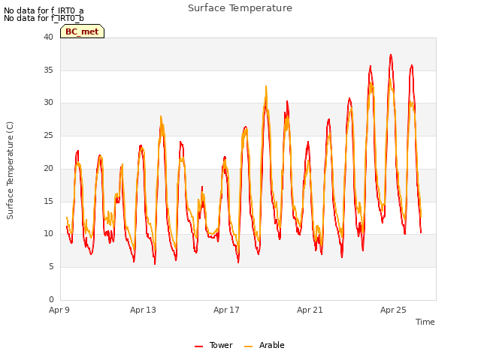Click the 0 y-axis tick label
Screen dimensions: 481x360
[51, 299]
